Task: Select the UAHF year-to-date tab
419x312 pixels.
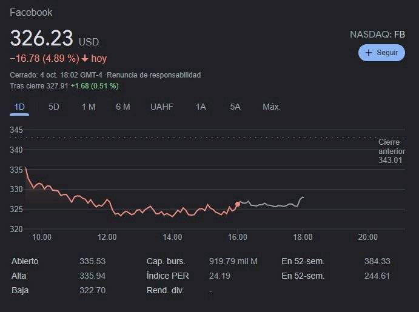Action: pos(162,107)
